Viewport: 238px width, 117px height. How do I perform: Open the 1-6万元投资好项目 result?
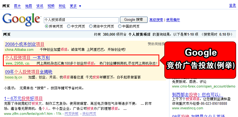pyautogui.click(x=23, y=99)
